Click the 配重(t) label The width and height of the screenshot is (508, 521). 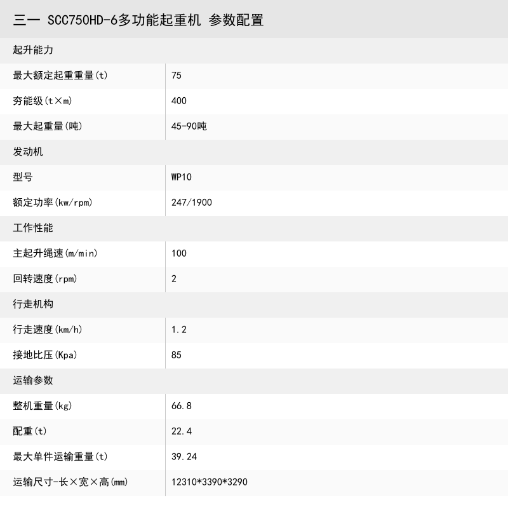pyautogui.click(x=30, y=431)
